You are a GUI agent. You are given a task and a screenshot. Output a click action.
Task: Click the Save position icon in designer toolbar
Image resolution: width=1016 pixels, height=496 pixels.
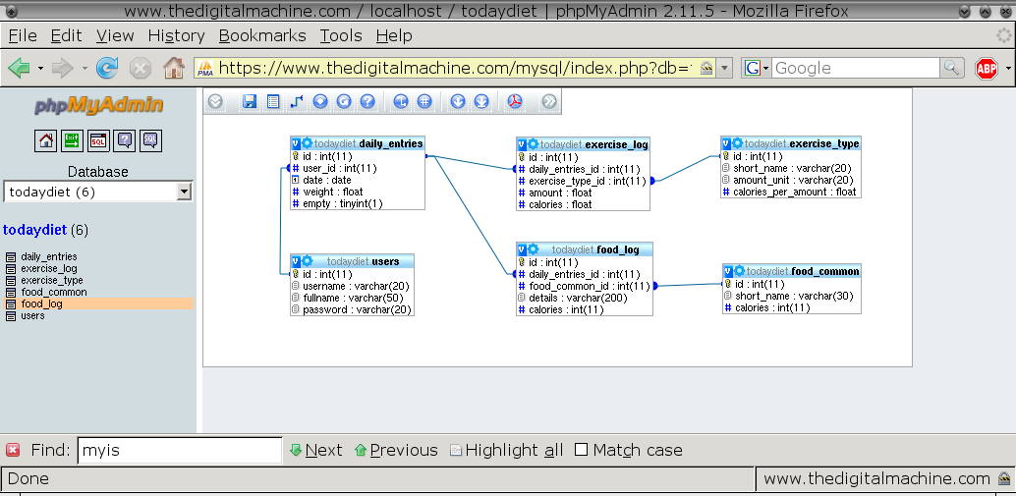pyautogui.click(x=250, y=101)
